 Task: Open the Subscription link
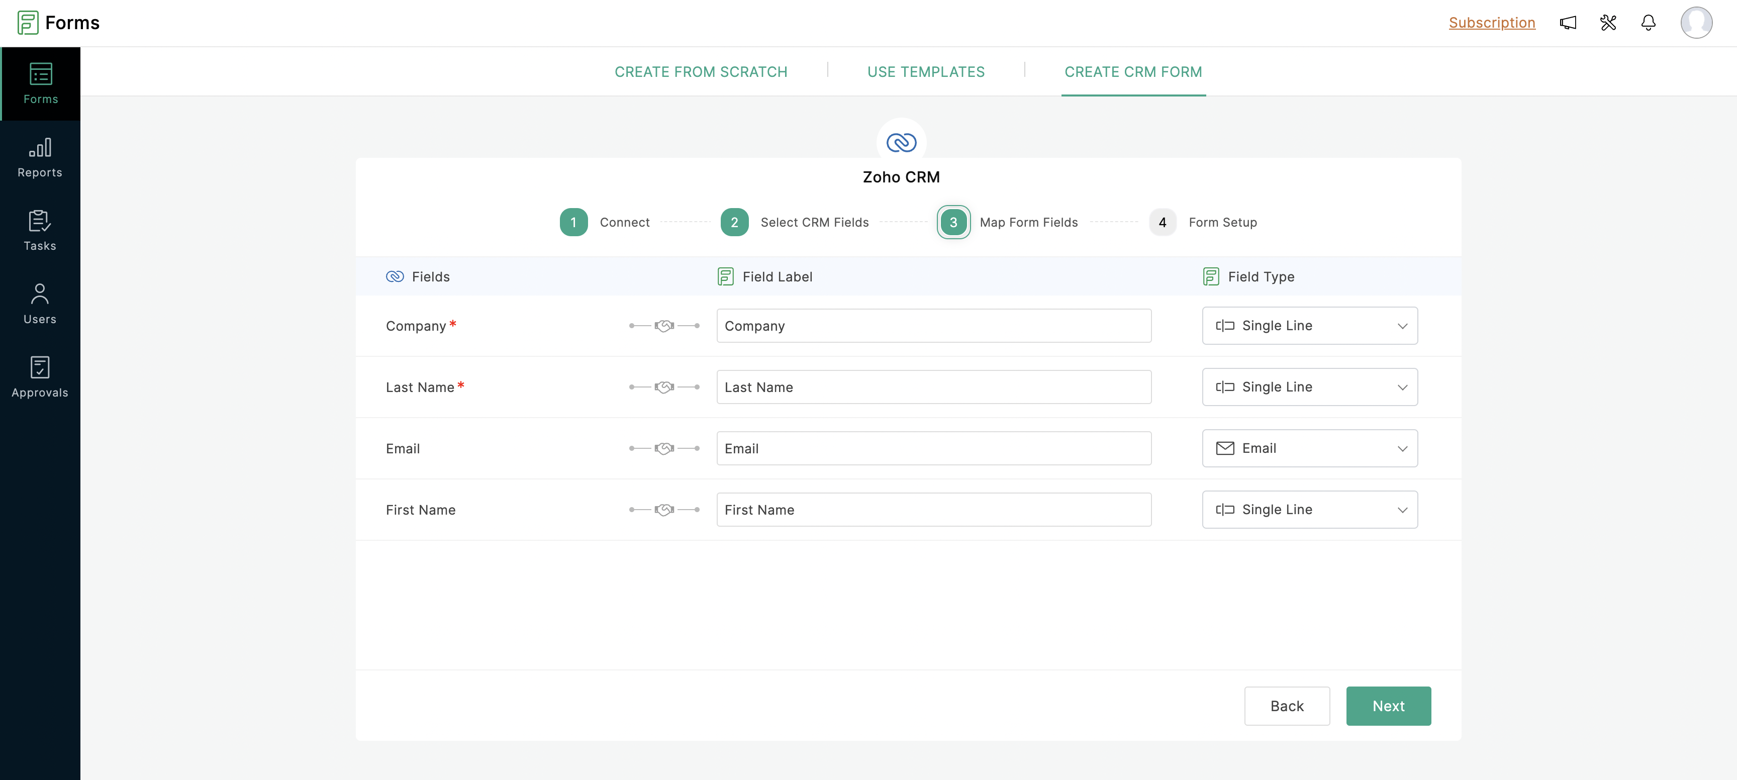(x=1492, y=23)
